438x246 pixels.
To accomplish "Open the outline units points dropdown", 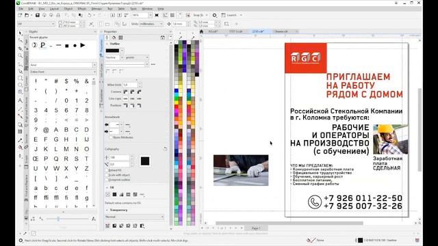I will point(137,57).
